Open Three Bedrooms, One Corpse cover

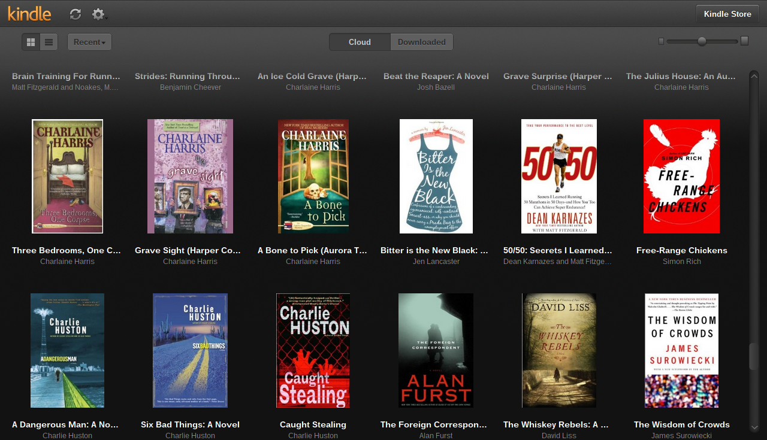[67, 176]
